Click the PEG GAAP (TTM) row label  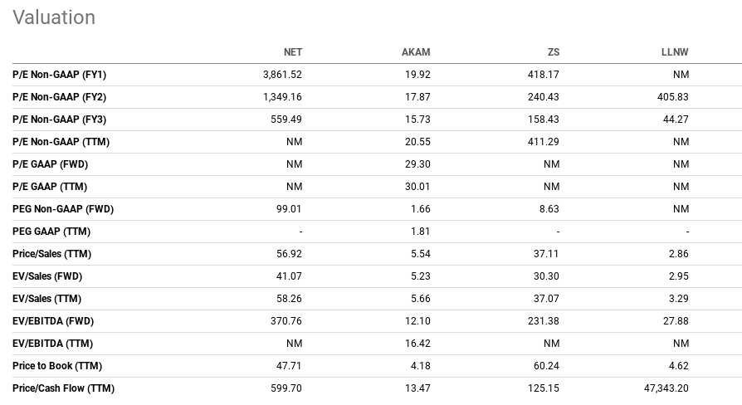pos(51,232)
